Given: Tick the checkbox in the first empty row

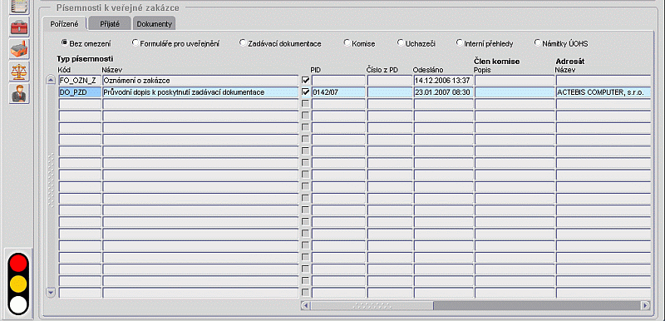Looking at the screenshot, I should (x=305, y=104).
